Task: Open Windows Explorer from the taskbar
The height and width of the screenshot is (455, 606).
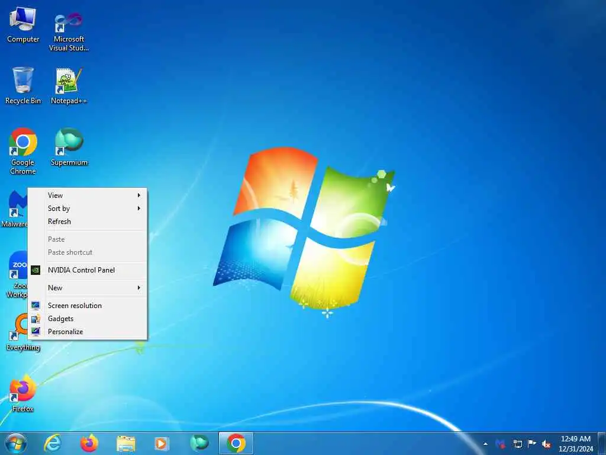Action: click(126, 444)
